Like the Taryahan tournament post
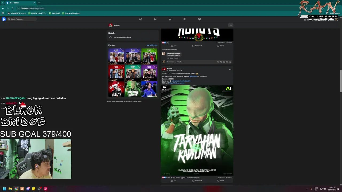Screen dimensions: 342x192 (173, 181)
